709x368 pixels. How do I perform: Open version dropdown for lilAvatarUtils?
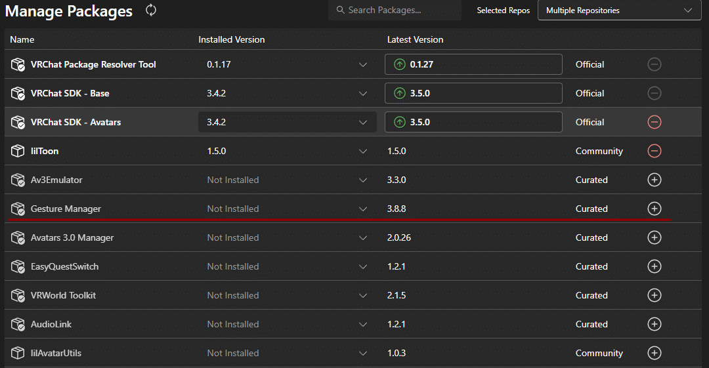point(362,353)
